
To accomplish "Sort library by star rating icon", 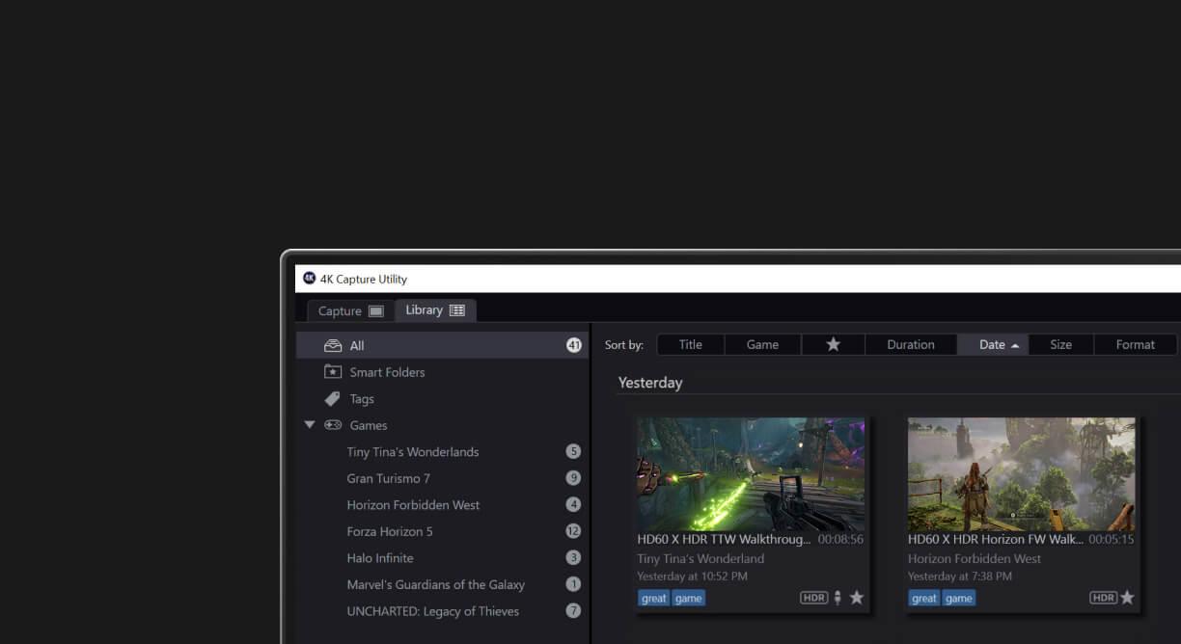I will 833,345.
